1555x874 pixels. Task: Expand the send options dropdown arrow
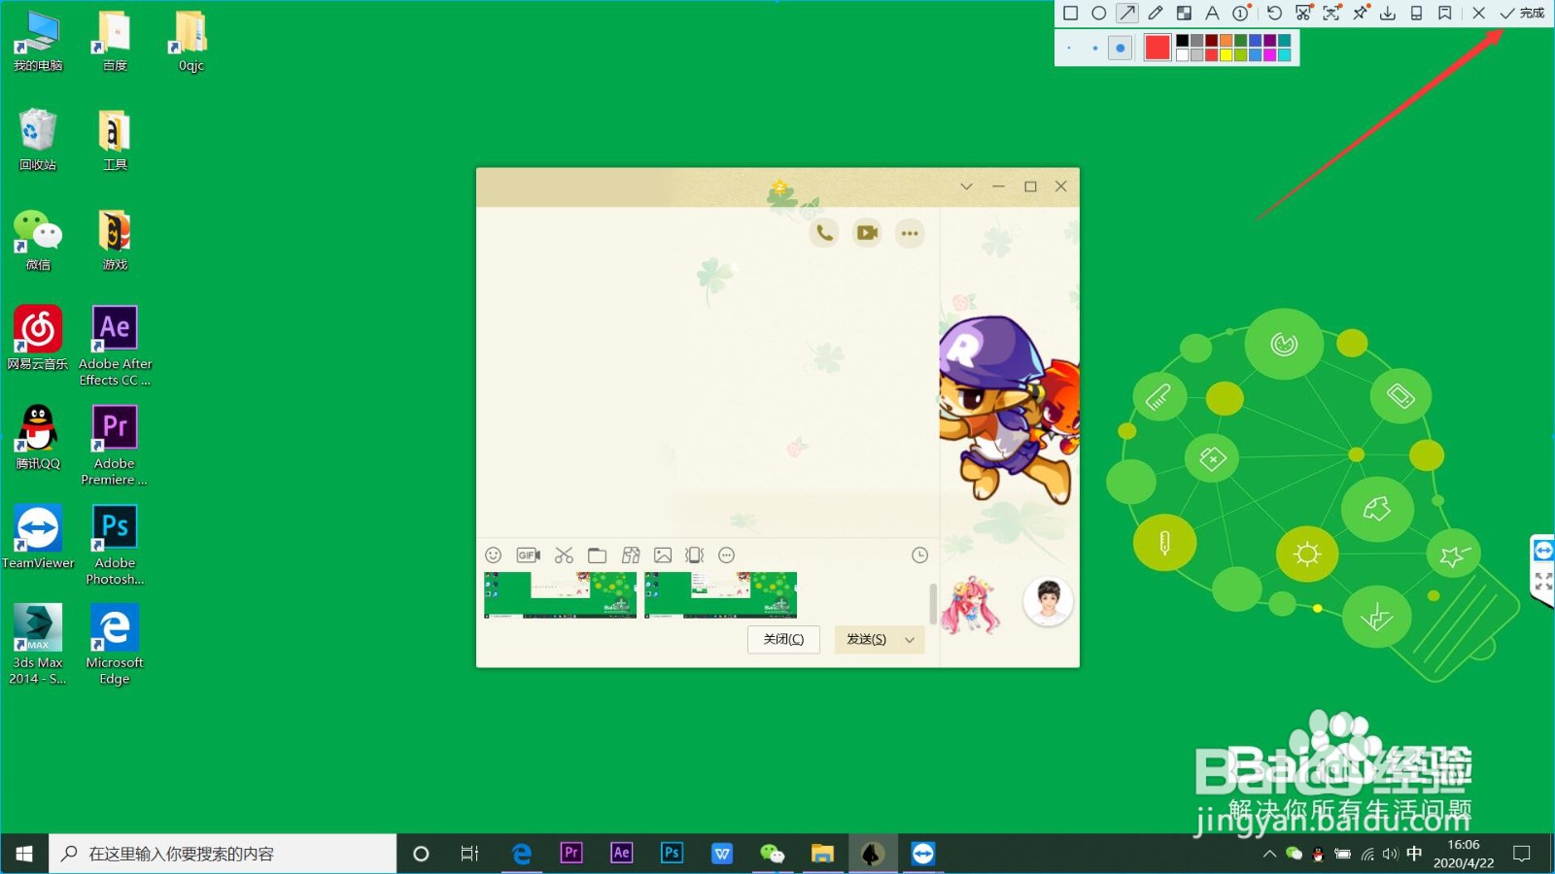click(x=910, y=639)
